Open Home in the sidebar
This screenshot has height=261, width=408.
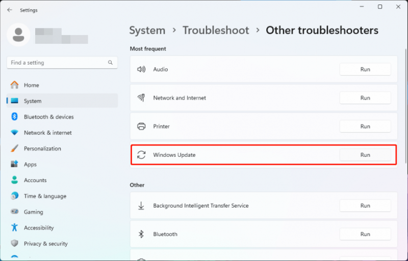[x=62, y=85]
